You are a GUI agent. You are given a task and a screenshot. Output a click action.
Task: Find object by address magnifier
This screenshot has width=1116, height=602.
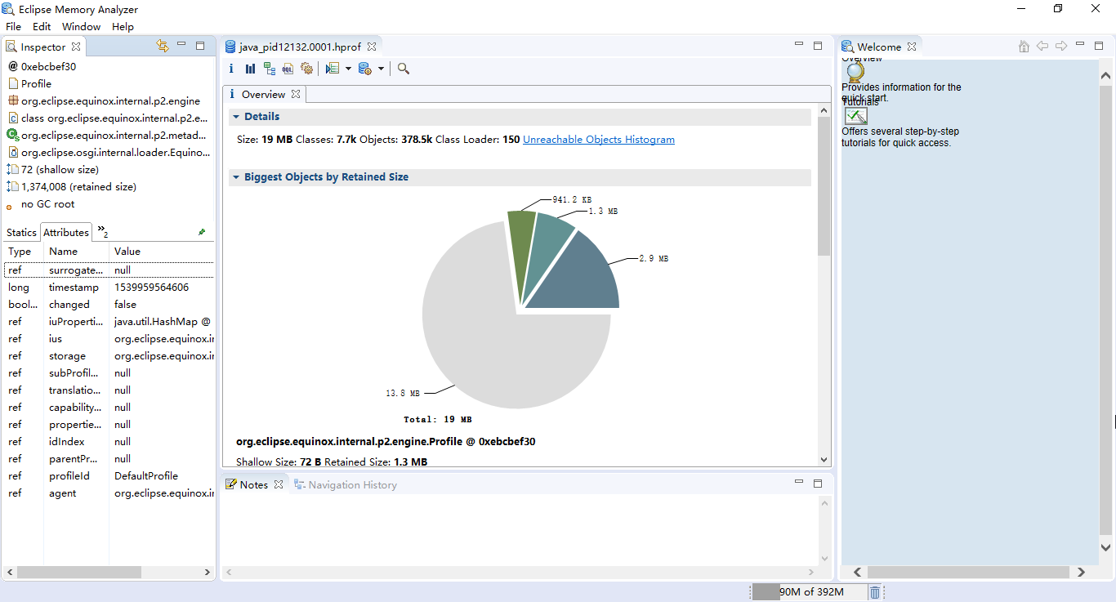coord(403,69)
